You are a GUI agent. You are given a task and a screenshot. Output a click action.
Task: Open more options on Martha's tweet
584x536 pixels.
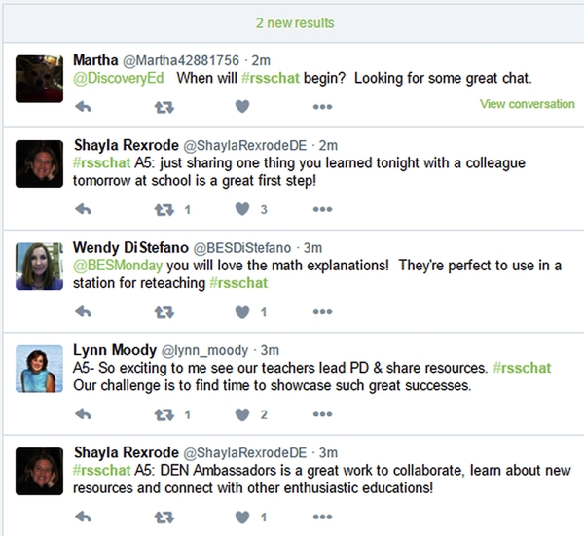(x=322, y=106)
